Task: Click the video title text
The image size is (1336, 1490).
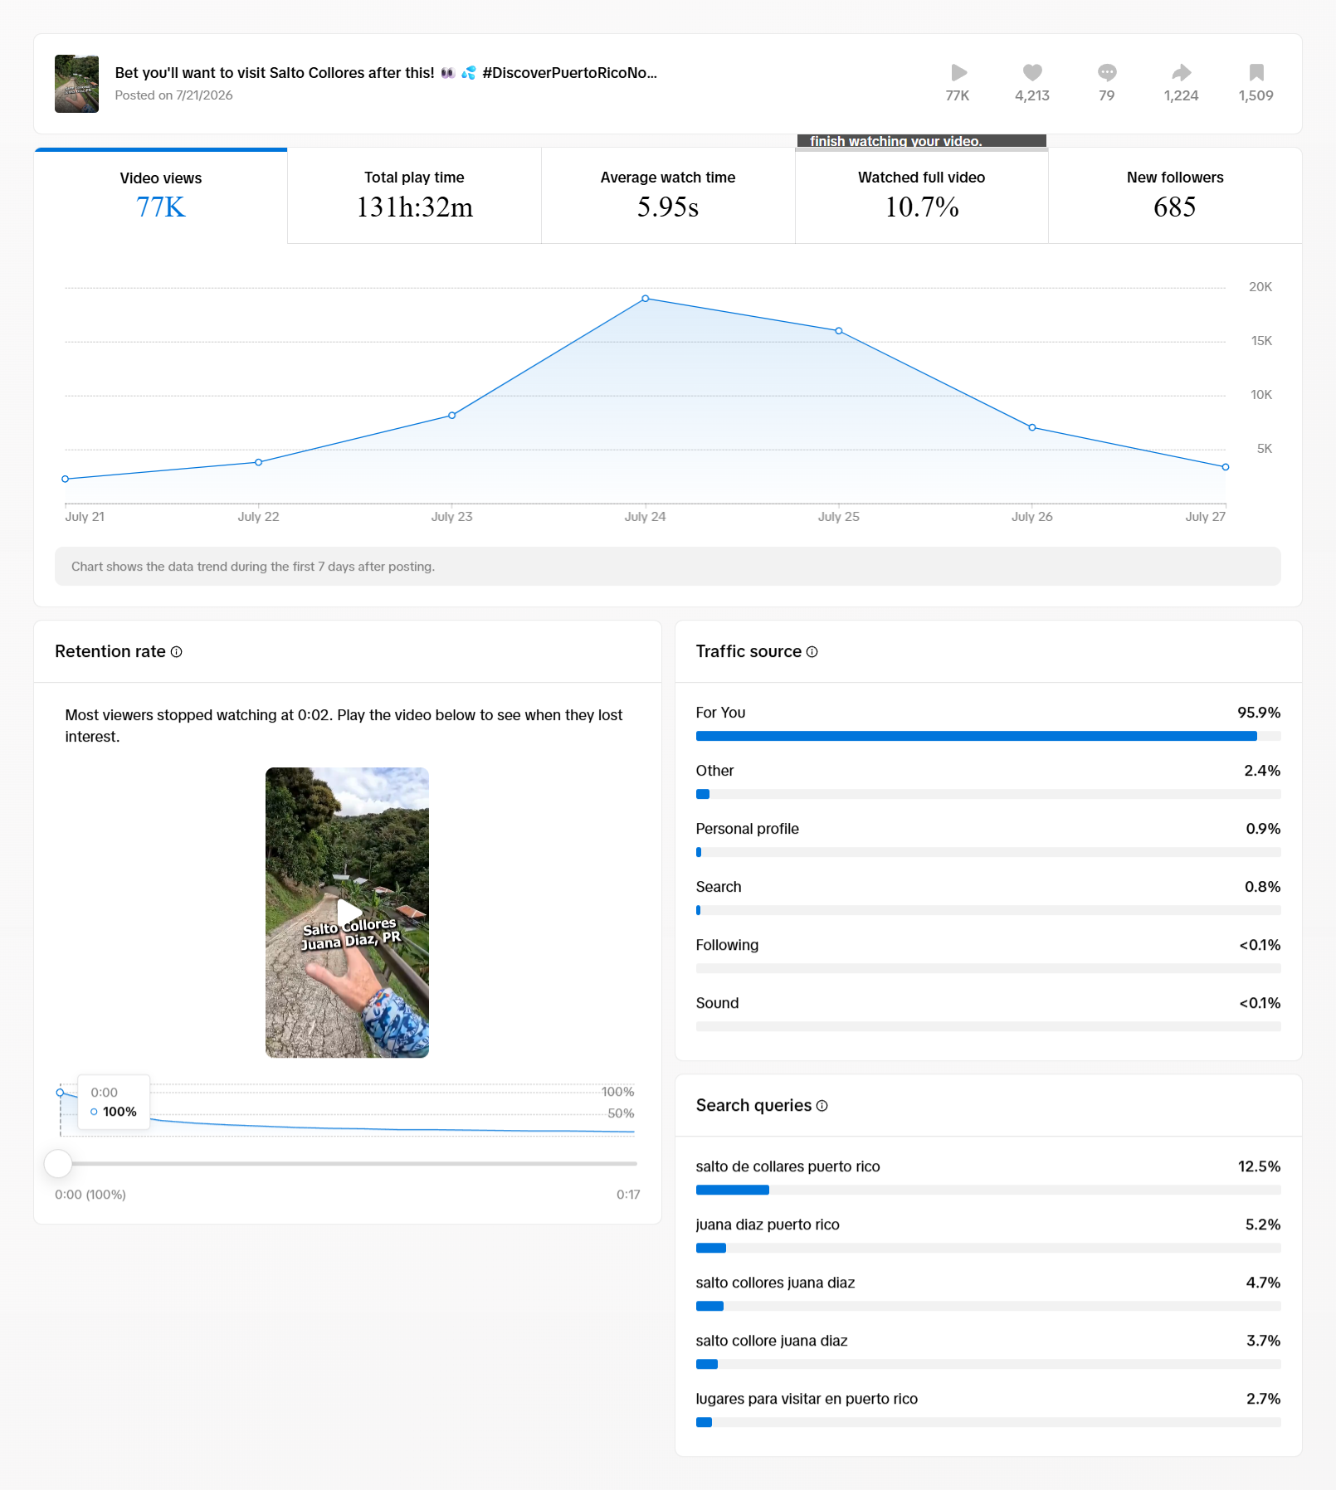Action: [x=386, y=73]
